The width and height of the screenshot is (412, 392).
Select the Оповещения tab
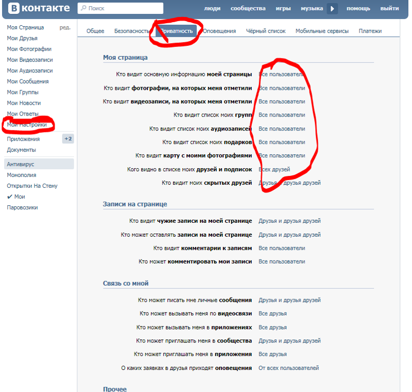[219, 31]
